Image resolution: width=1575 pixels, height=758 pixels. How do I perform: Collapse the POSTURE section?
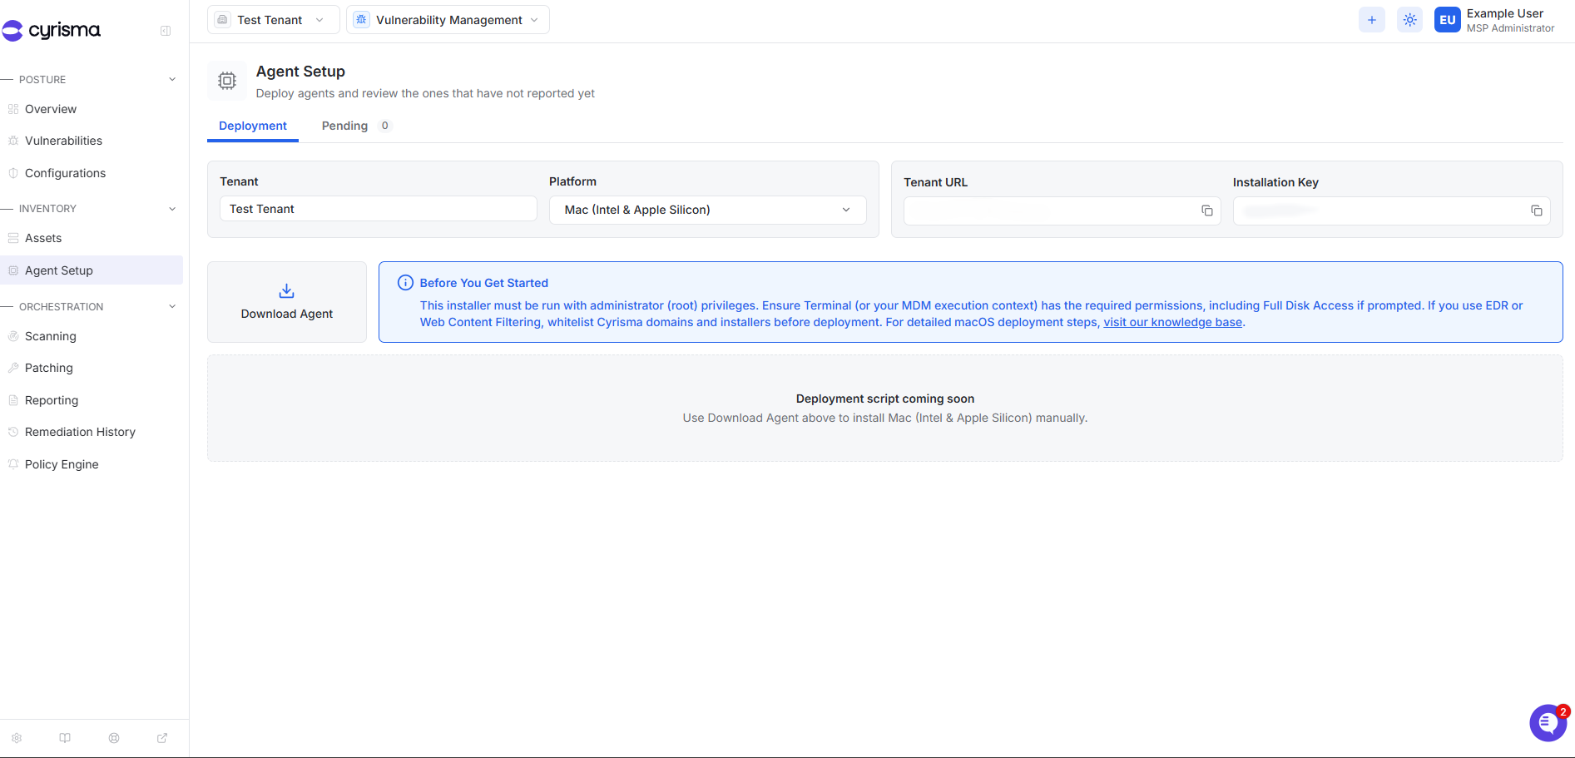click(x=172, y=80)
